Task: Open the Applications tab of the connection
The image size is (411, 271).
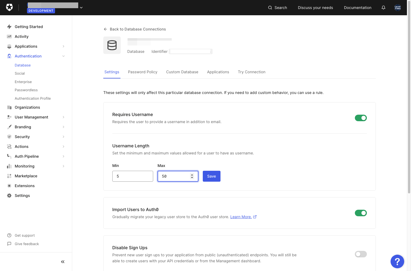Action: pyautogui.click(x=218, y=72)
